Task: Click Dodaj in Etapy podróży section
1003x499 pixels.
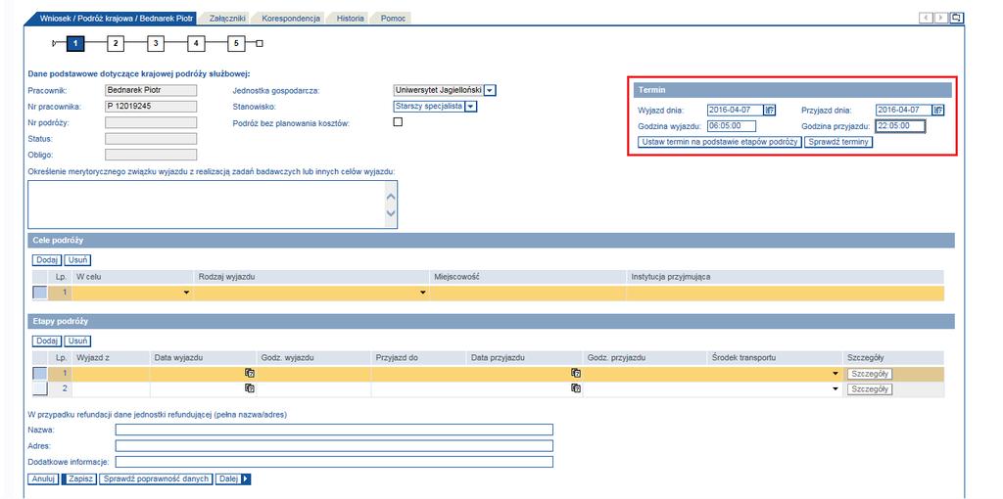Action: click(x=47, y=341)
